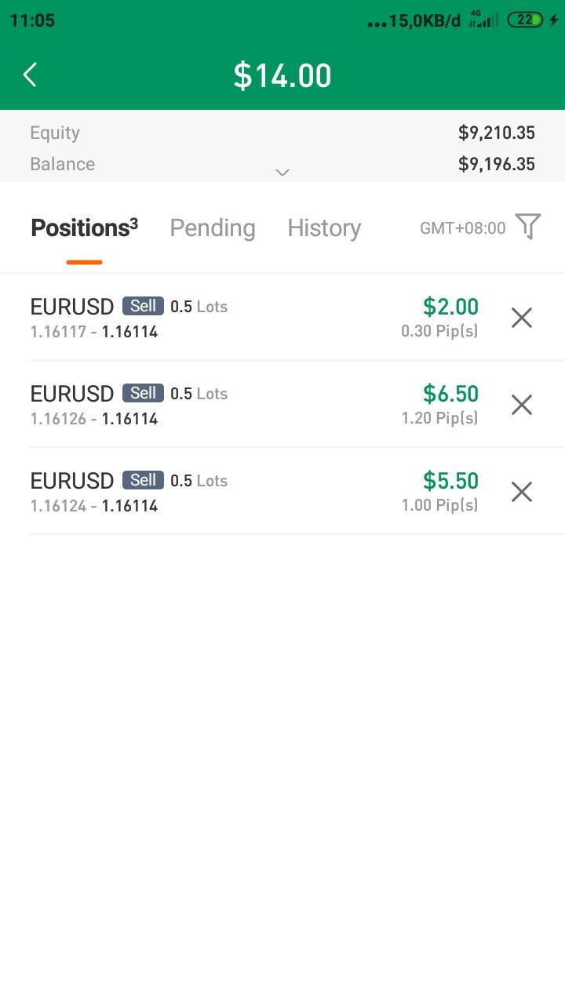Tap the Sell badge on the 0.30 pips position
Image resolution: width=565 pixels, height=1004 pixels.
(143, 306)
